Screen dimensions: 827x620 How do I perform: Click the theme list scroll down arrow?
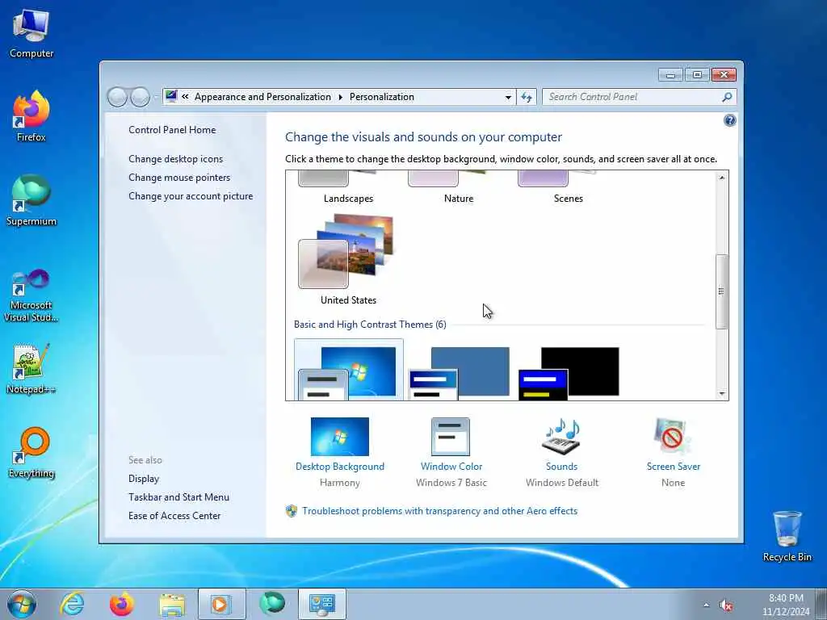coord(721,394)
